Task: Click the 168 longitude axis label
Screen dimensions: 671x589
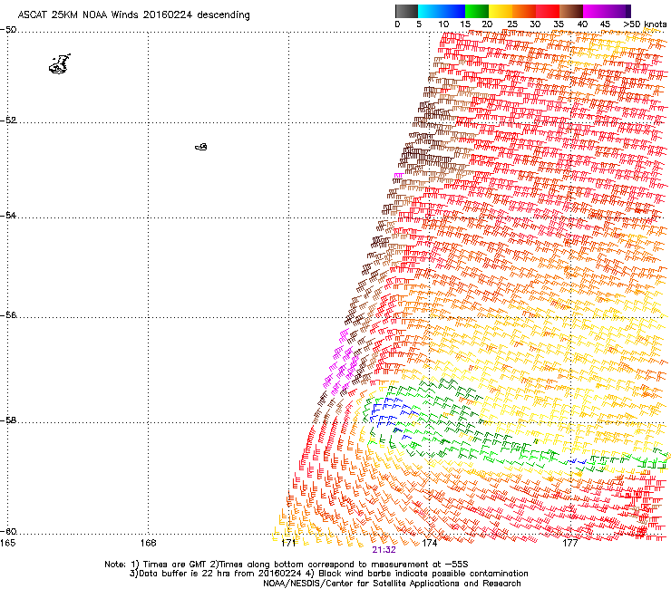Action: pyautogui.click(x=148, y=543)
